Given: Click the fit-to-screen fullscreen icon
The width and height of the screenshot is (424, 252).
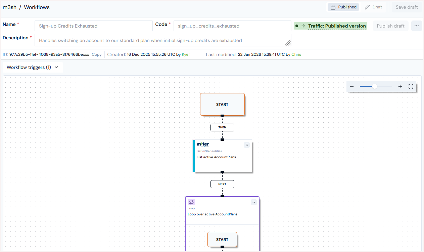Looking at the screenshot, I should coord(411,86).
